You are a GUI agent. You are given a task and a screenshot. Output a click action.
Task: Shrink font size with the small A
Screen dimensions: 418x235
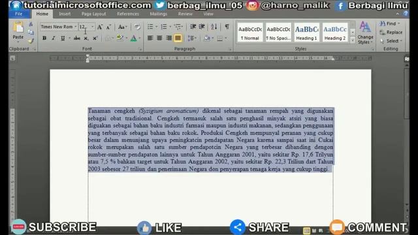click(108, 27)
